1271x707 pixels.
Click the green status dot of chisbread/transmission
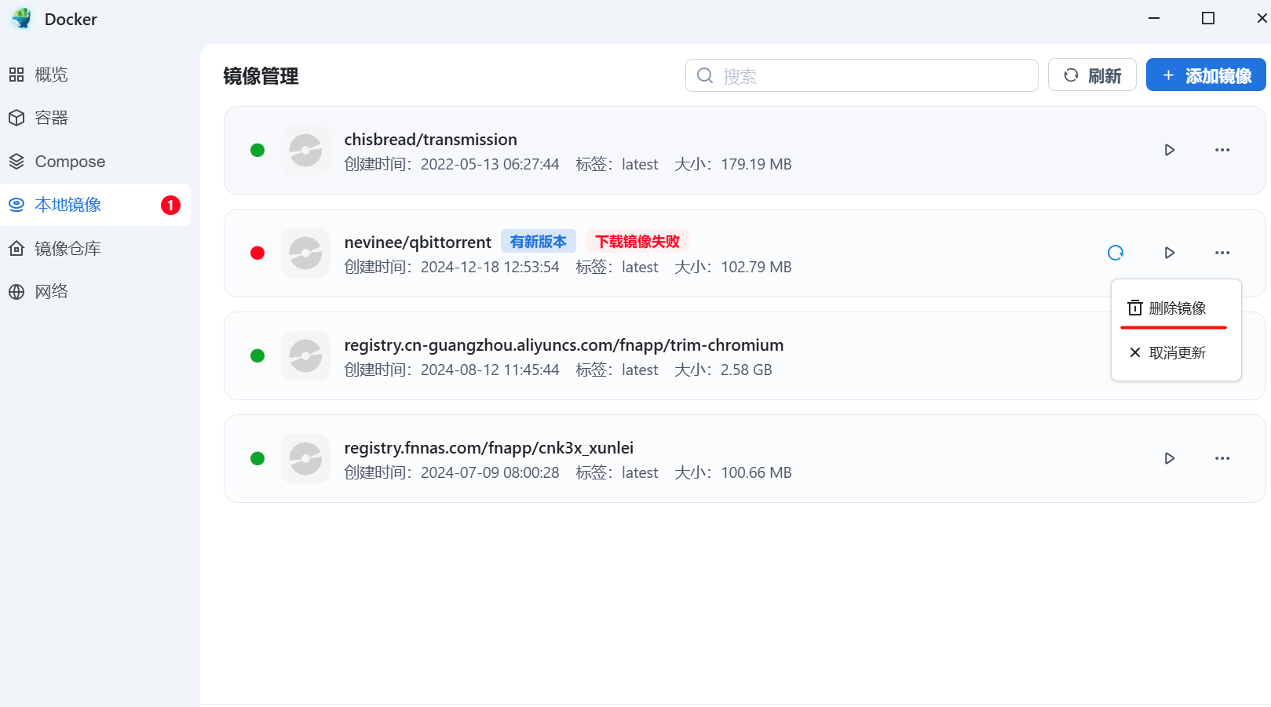point(257,150)
